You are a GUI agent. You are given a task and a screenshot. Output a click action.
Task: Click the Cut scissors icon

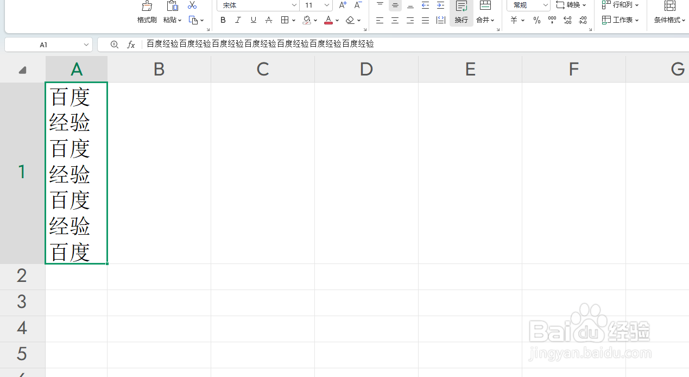coord(192,5)
